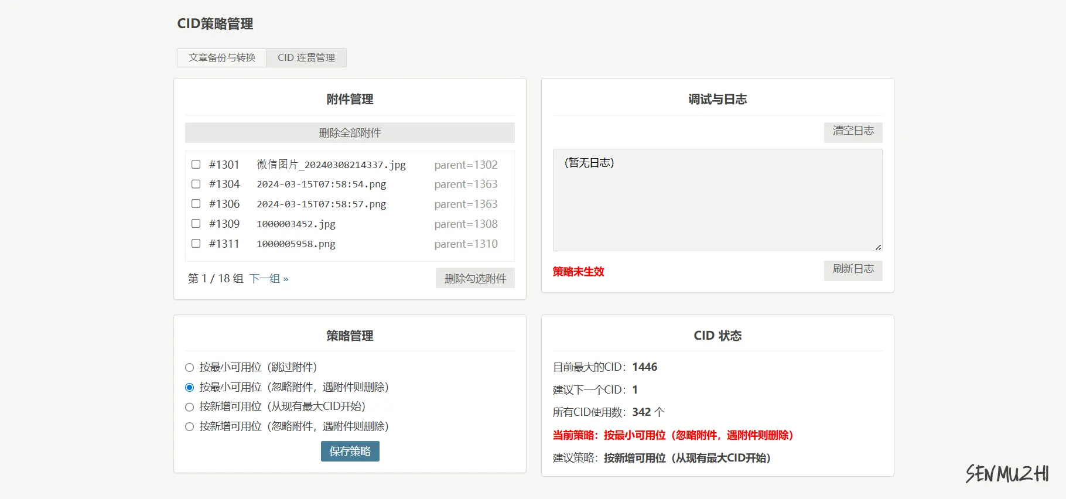Check attachment #1309 1000003452.jpg
The image size is (1066, 499).
coord(196,224)
